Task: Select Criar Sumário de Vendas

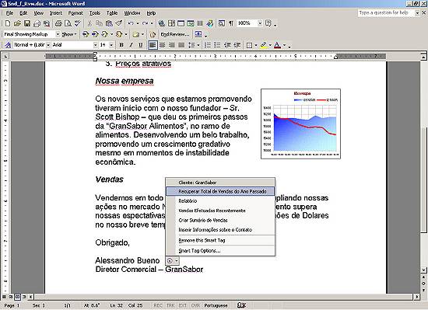Action: pos(220,220)
